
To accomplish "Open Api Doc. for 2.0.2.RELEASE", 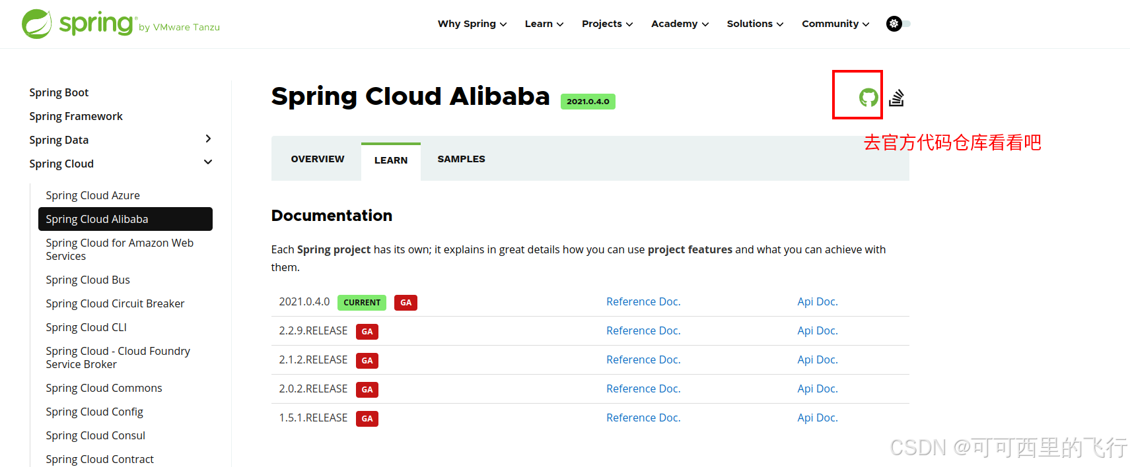I will tap(817, 389).
